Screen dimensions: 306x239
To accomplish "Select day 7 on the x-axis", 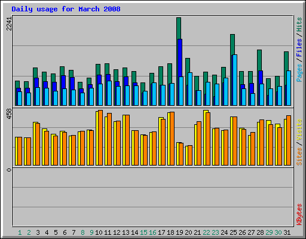I will point(74,232).
